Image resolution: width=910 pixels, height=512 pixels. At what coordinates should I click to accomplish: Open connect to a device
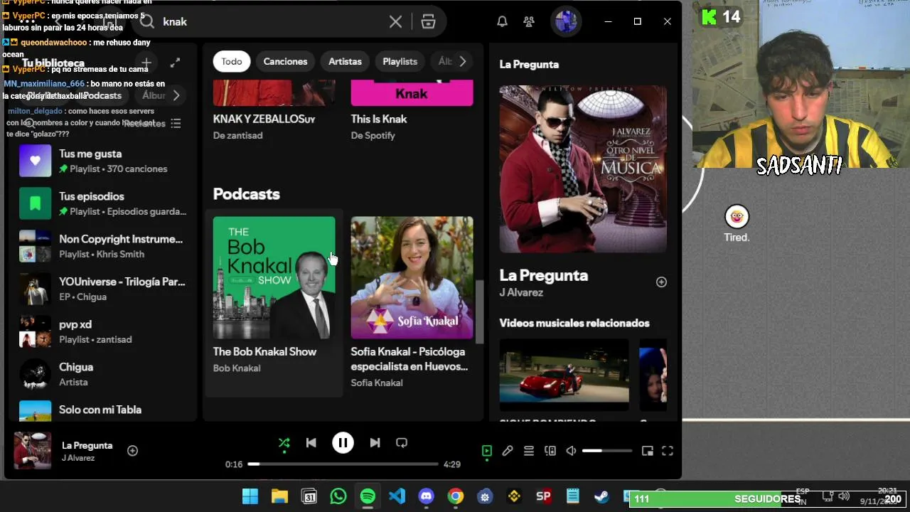point(550,451)
